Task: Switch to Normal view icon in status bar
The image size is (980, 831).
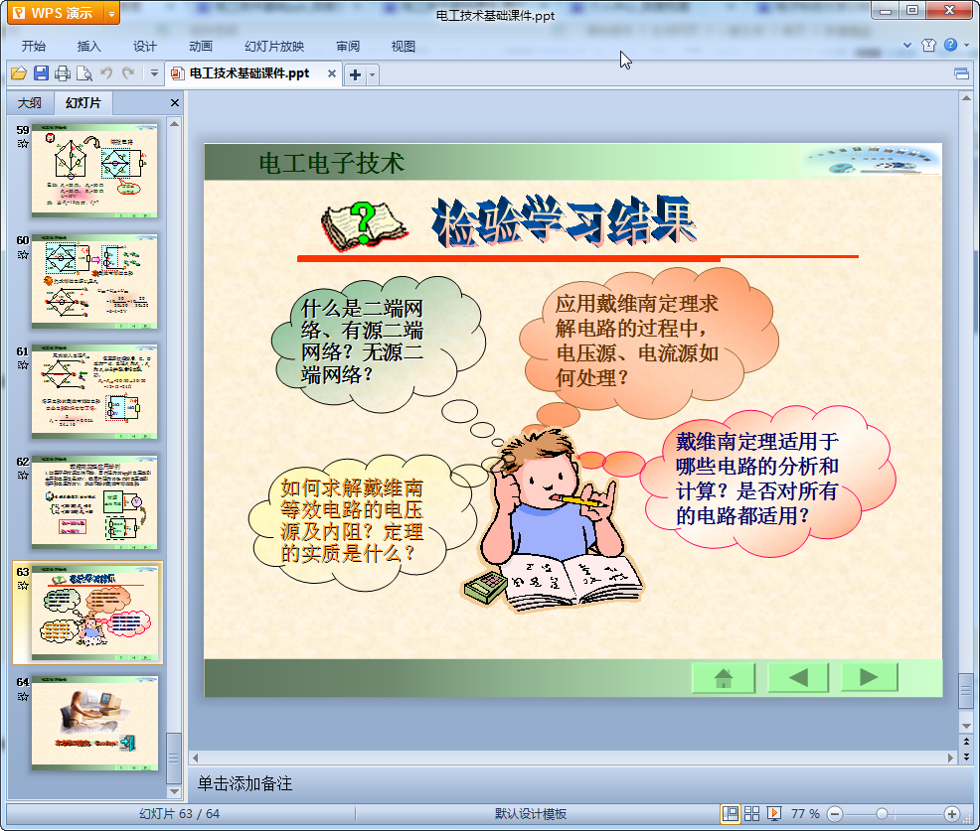Action: coord(730,813)
